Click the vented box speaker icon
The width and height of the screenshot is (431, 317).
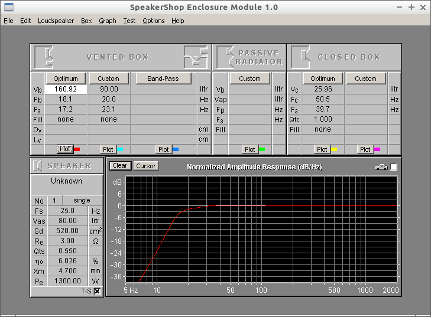(44, 57)
